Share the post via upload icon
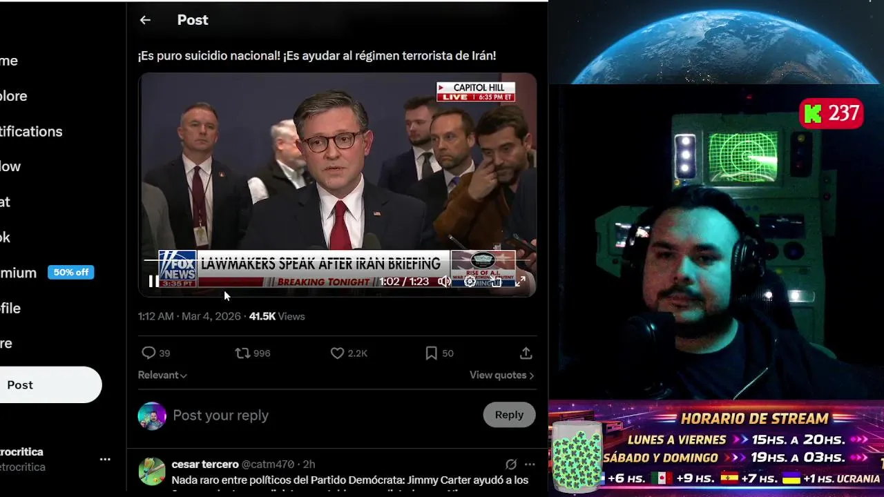Viewport: 884px width, 497px height. click(x=526, y=353)
